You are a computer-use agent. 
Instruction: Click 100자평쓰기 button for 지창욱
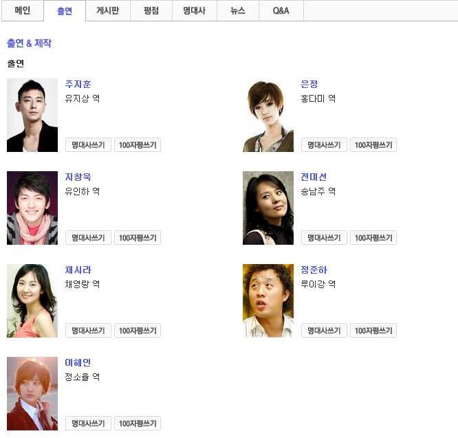138,238
